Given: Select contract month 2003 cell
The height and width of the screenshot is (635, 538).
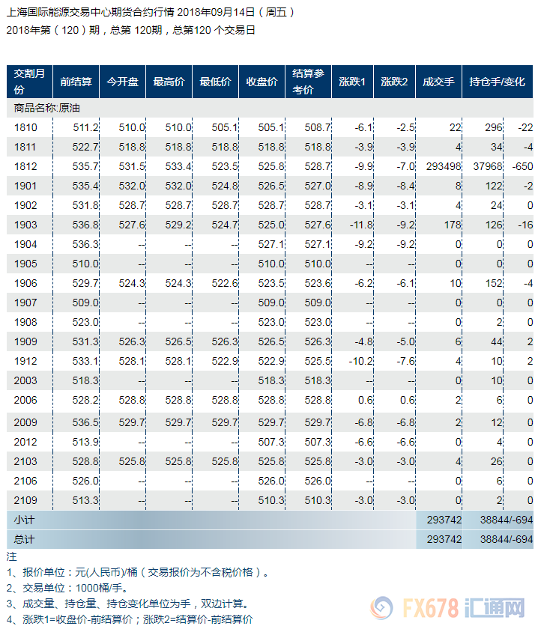Looking at the screenshot, I should tap(26, 380).
